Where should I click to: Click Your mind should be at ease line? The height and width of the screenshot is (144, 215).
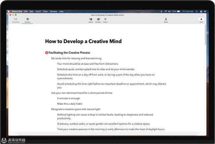88,64
